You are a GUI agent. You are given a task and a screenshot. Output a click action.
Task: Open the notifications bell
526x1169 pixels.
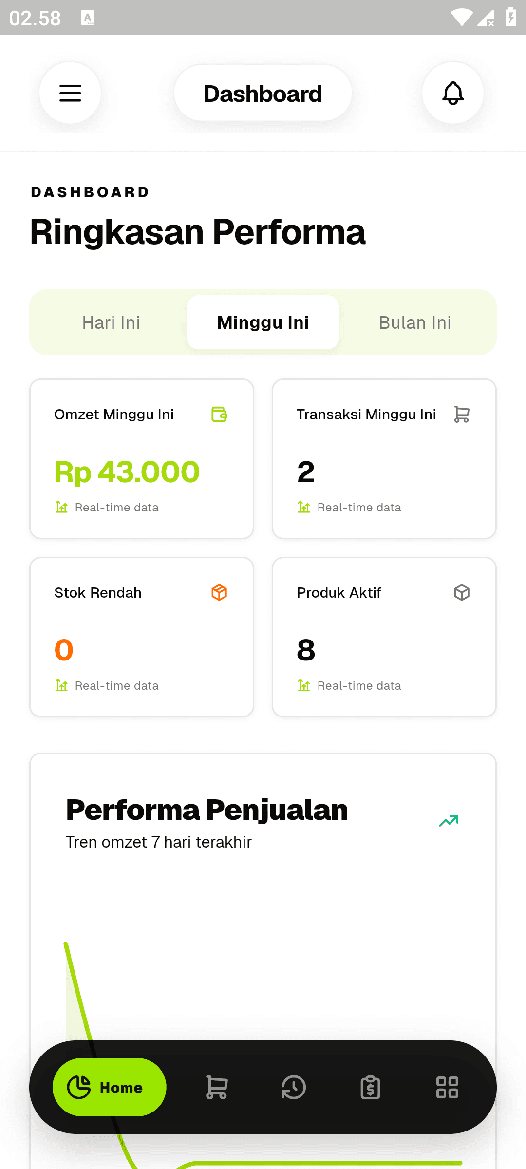point(453,93)
